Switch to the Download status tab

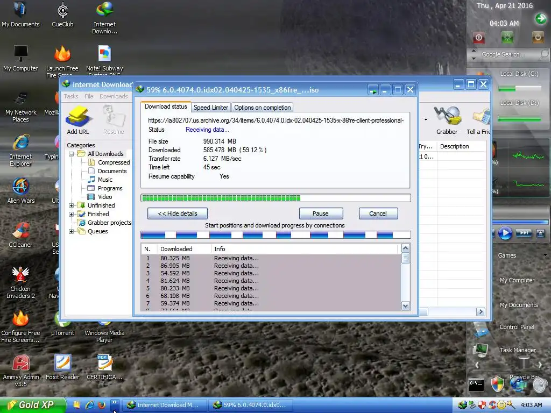tap(166, 106)
